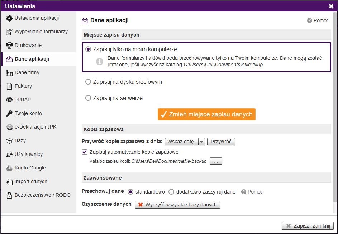The width and height of the screenshot is (338, 234).
Task: Click the Google Drive icon beside Konto Google
Action: tap(9, 168)
